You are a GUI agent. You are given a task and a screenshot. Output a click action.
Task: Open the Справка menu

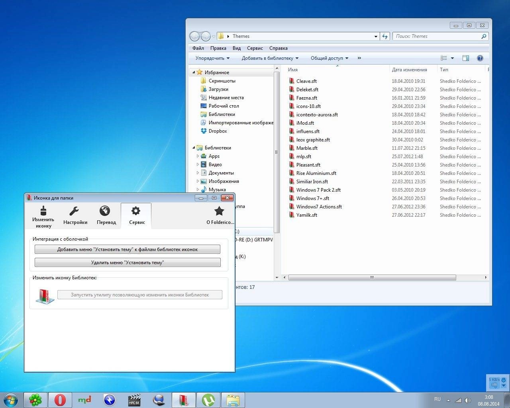click(x=279, y=48)
